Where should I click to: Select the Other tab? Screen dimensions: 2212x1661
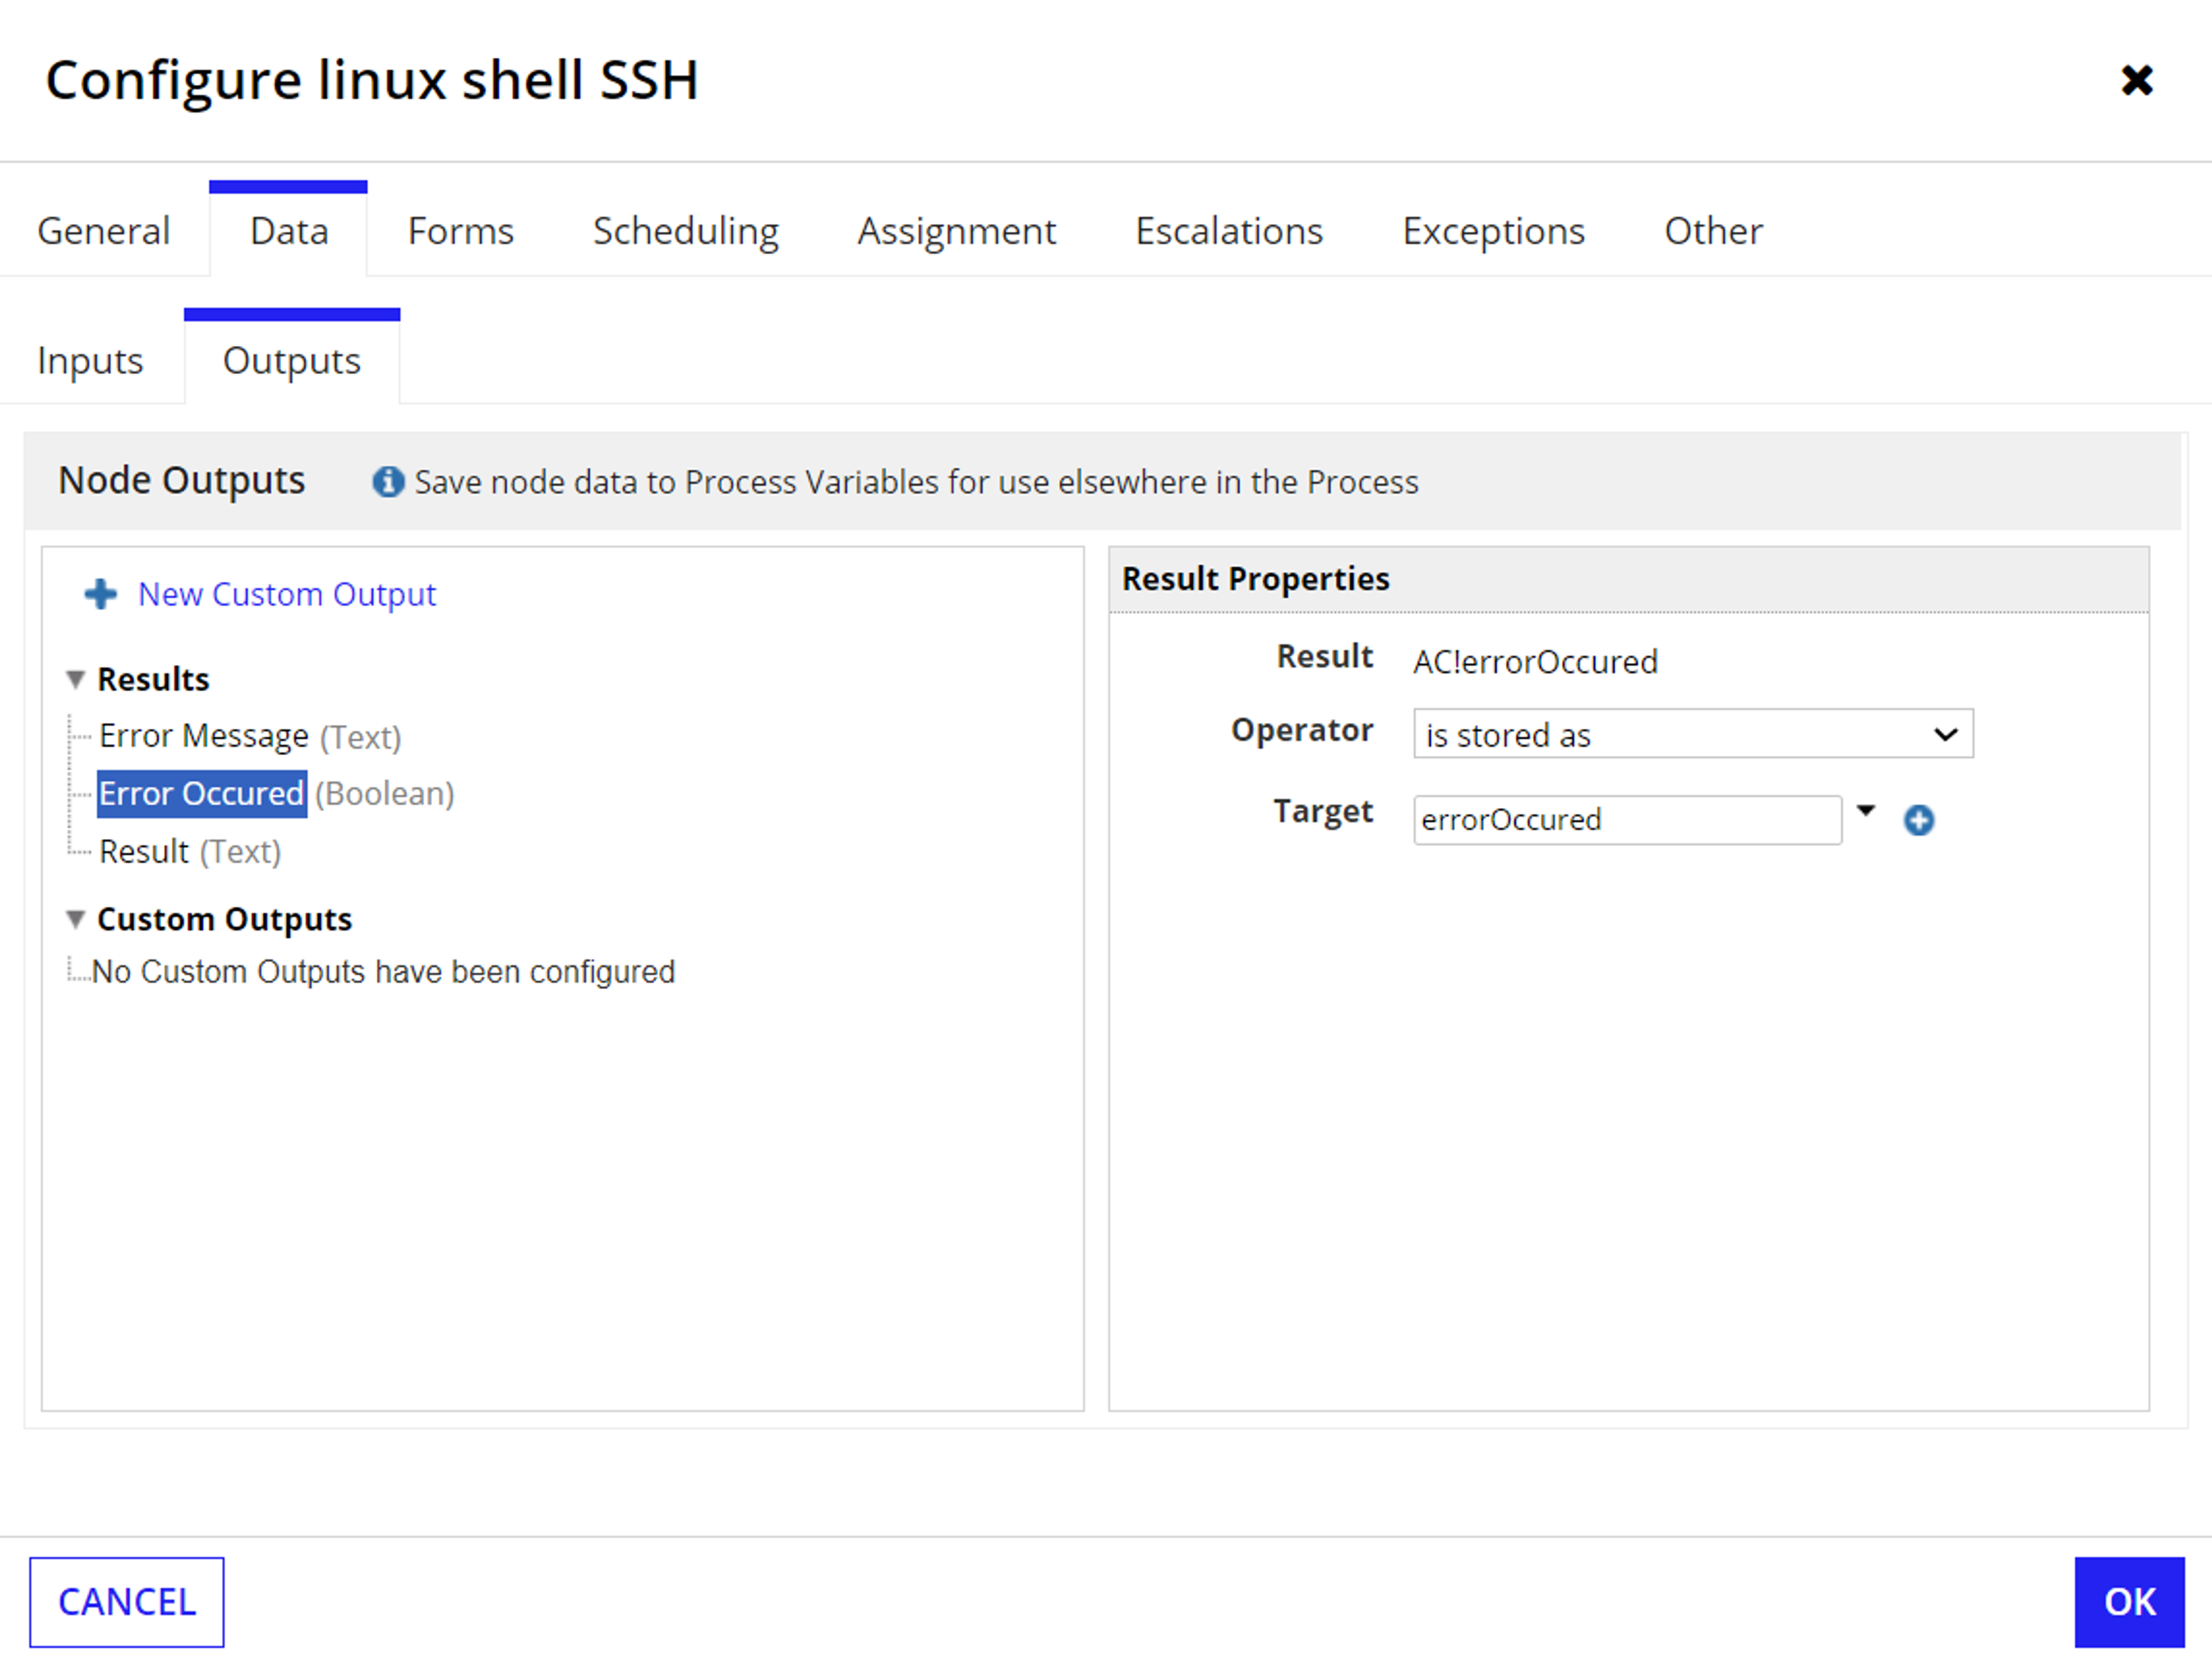coord(1713,231)
